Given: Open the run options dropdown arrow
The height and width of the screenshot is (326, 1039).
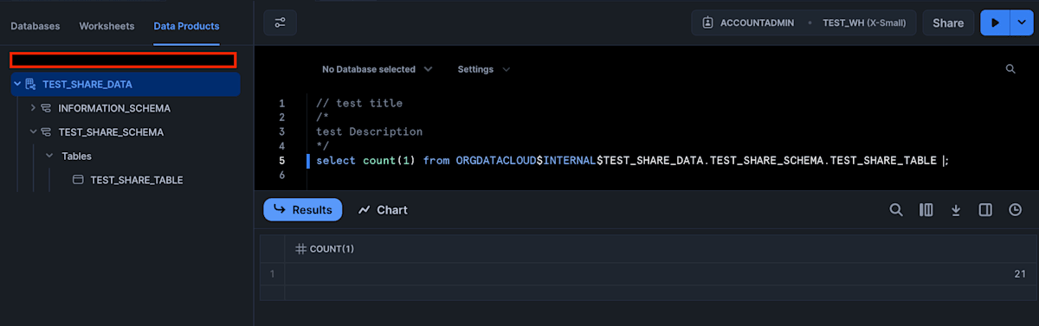Looking at the screenshot, I should point(1020,23).
